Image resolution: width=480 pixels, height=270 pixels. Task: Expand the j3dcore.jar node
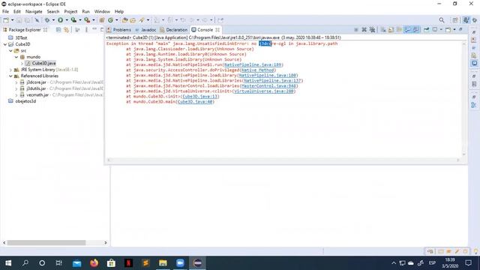click(16, 82)
